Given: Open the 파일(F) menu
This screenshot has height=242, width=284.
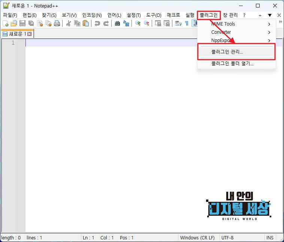Looking at the screenshot, I should coord(10,15).
